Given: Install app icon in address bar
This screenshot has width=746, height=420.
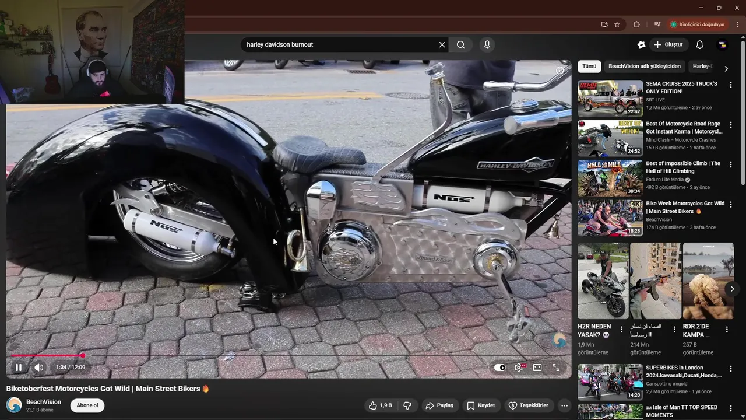Looking at the screenshot, I should (604, 24).
